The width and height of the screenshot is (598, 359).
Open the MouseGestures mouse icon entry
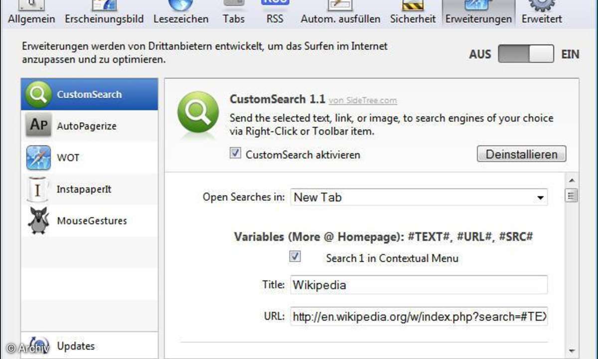38,221
